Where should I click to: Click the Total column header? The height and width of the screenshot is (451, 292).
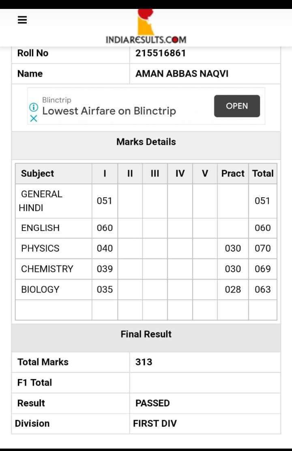tap(263, 173)
